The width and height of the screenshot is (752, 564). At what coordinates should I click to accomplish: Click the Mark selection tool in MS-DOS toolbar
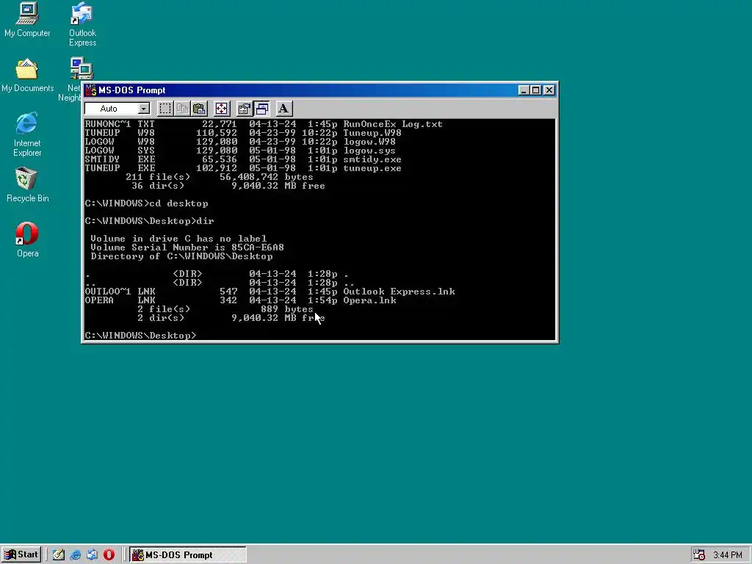tap(165, 109)
